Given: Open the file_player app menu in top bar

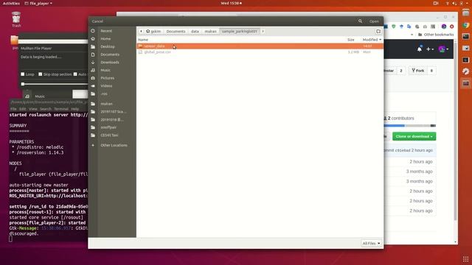Looking at the screenshot, I should (x=38, y=3).
